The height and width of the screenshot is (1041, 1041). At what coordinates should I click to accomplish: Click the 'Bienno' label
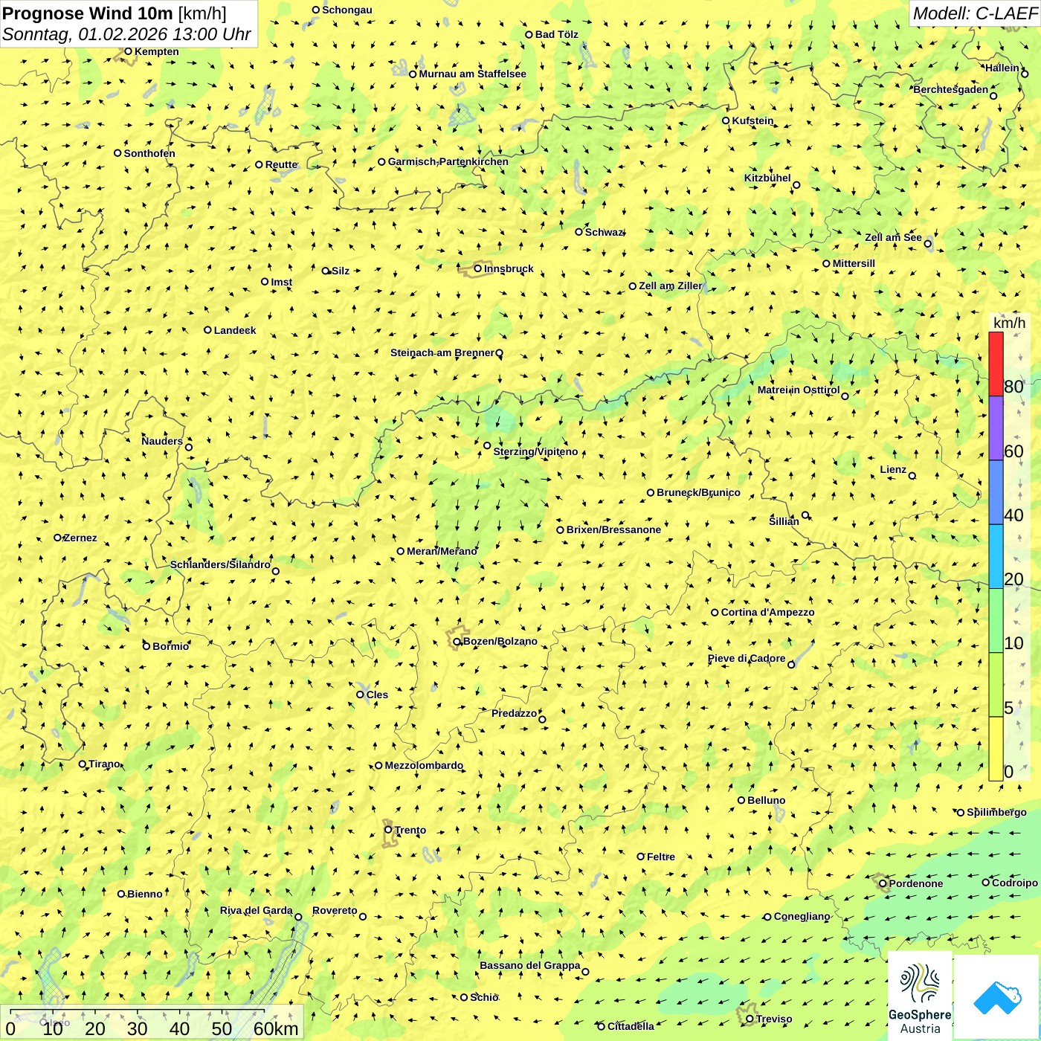coord(145,894)
